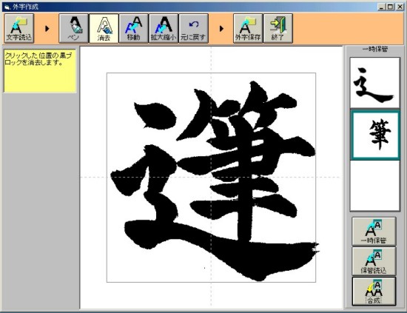Click 元に戻す undo button

[193, 28]
